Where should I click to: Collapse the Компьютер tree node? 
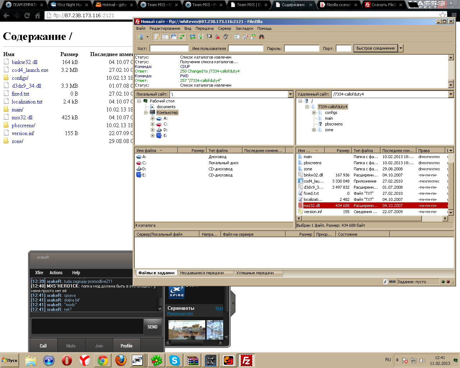tap(146, 112)
